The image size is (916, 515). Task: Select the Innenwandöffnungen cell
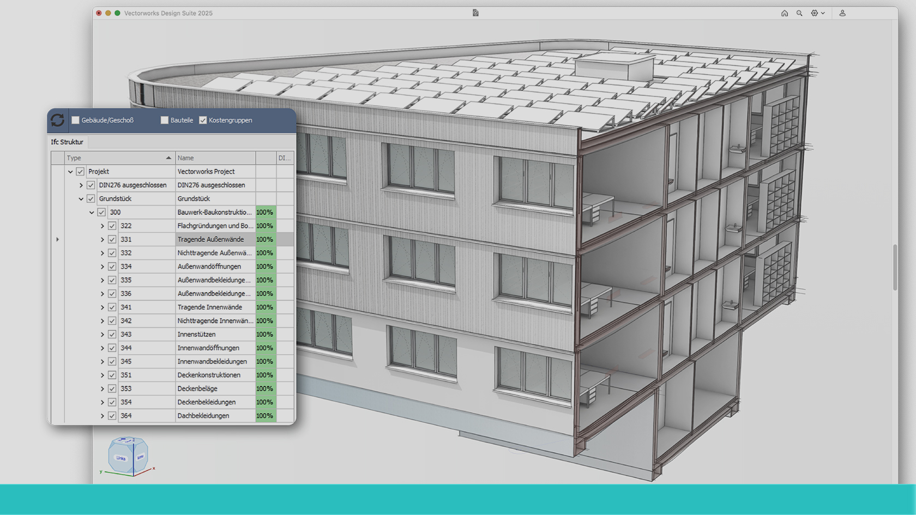[215, 348]
